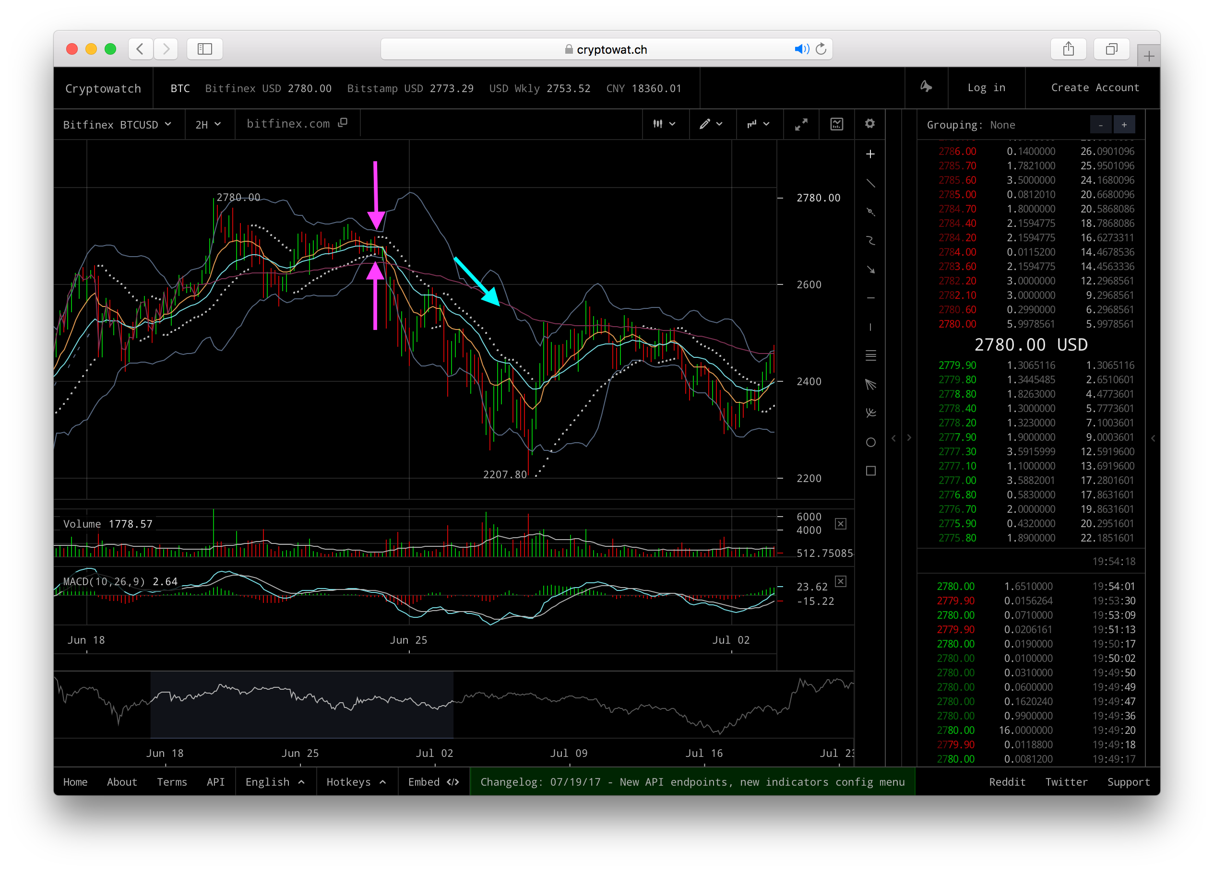Close the Volume indicator panel

[840, 524]
